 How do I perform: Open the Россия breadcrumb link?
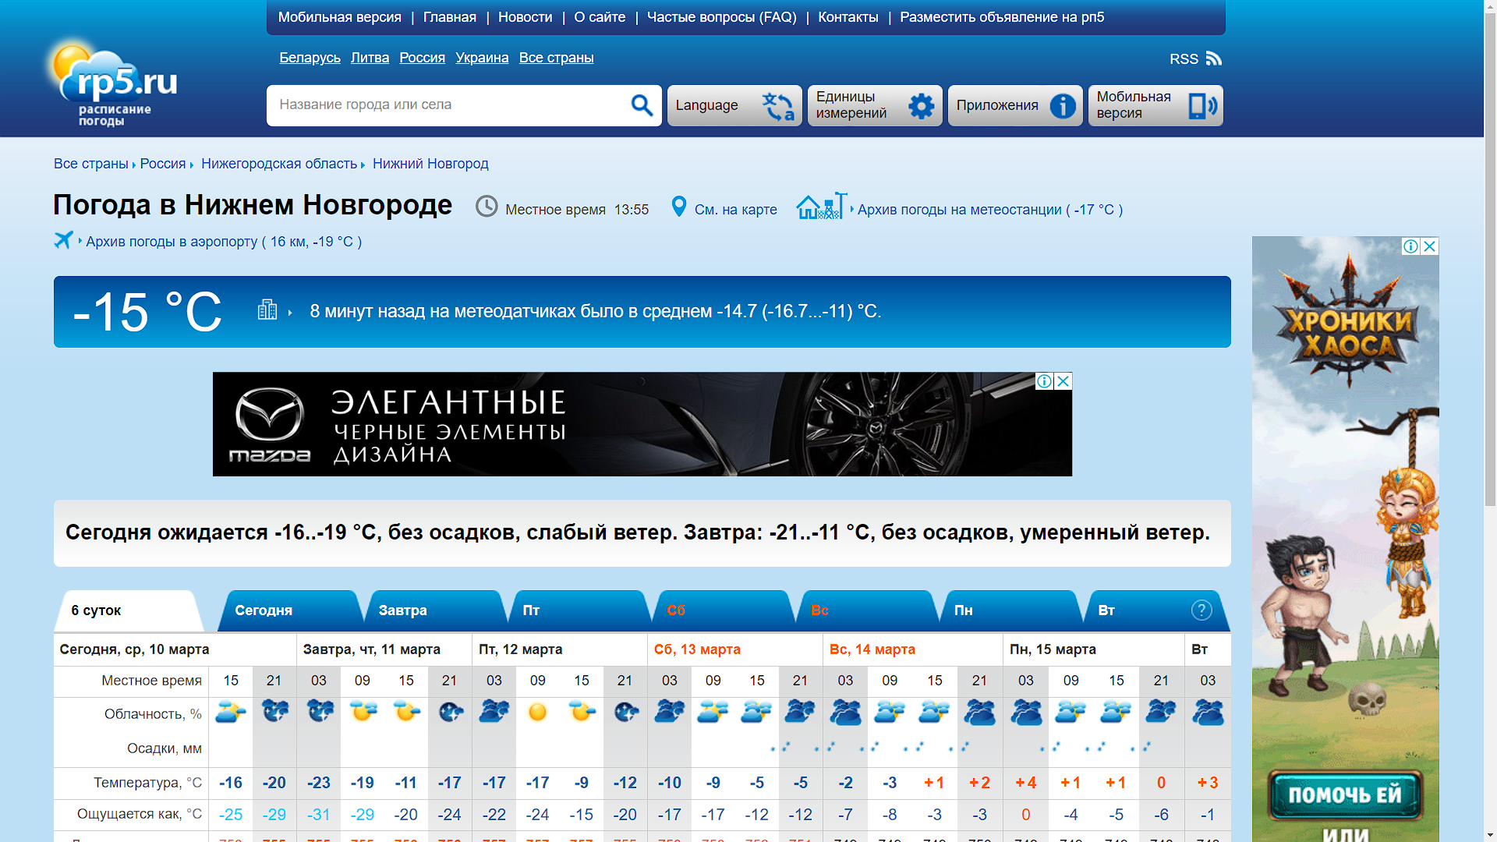click(x=162, y=164)
